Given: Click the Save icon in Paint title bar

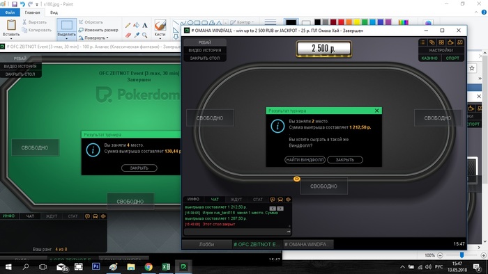Looking at the screenshot, I should click(x=15, y=4).
